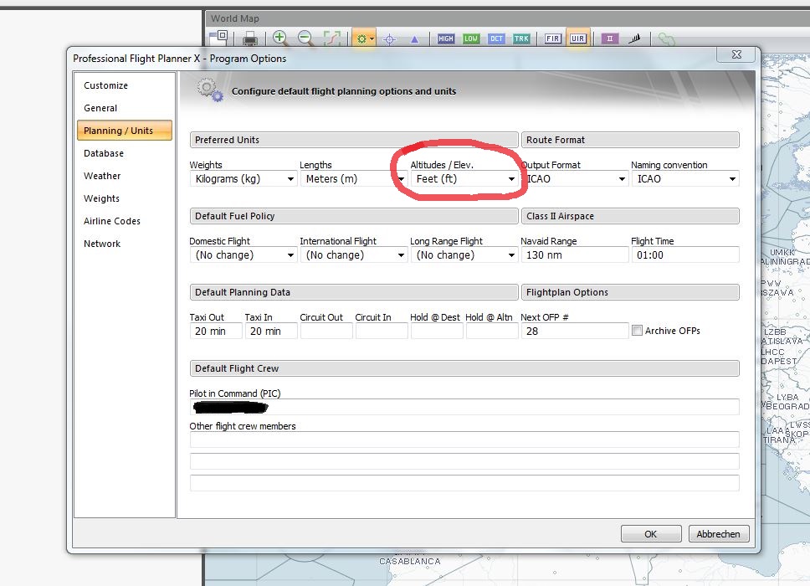Toggle DCT routes on the World Map
The image size is (810, 586).
click(x=496, y=39)
